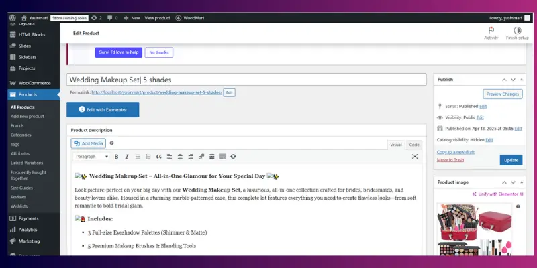This screenshot has width=537, height=268.
Task: Open the WoodMart admin bar menu
Action: 190,18
